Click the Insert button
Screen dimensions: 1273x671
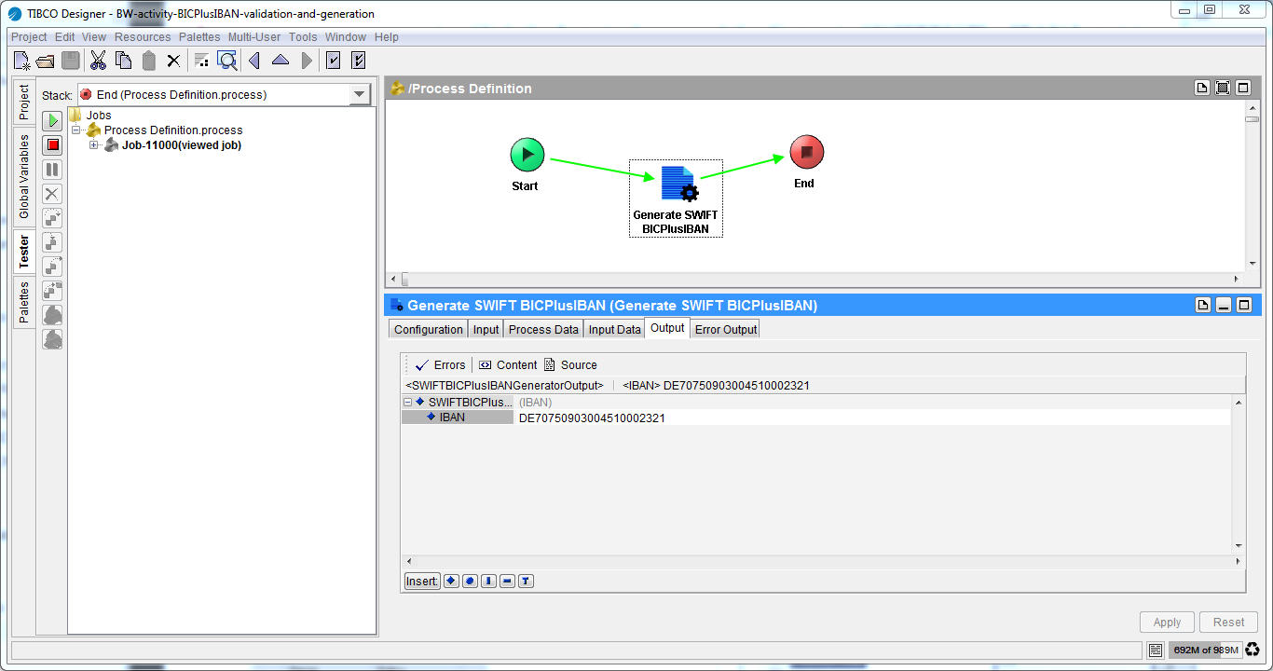422,582
